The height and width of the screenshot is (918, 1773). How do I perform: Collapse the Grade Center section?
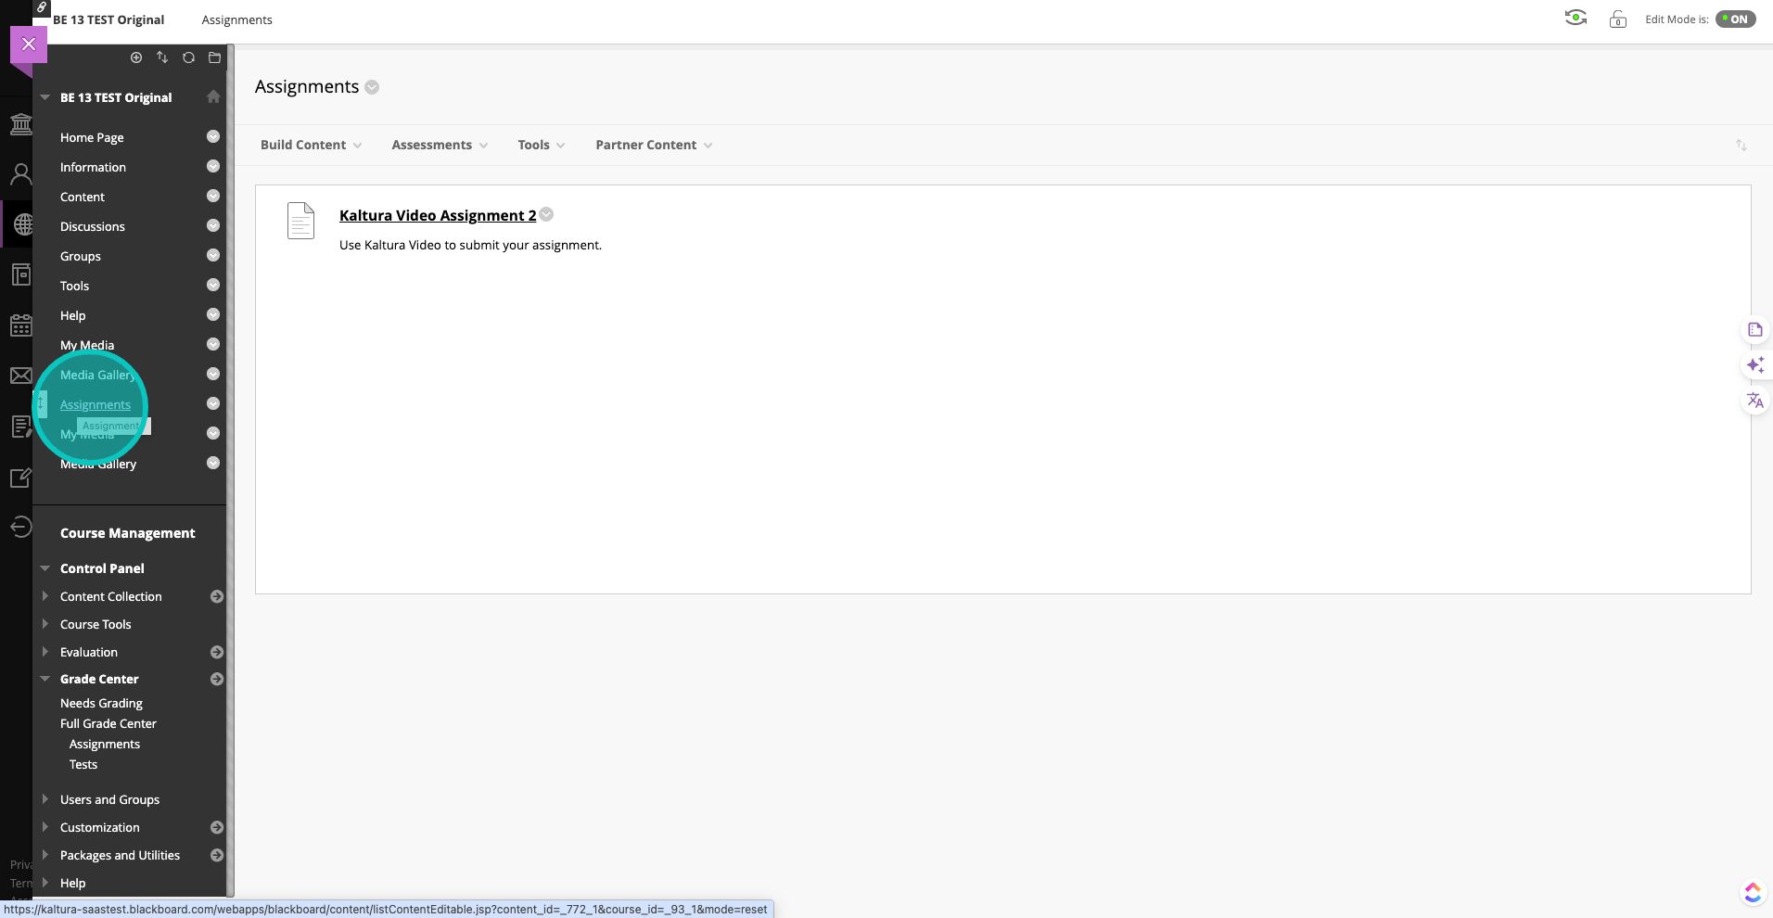[x=45, y=679]
